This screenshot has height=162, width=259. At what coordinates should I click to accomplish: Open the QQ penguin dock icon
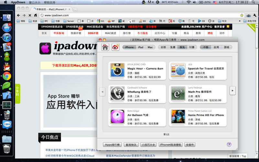click(x=7, y=66)
